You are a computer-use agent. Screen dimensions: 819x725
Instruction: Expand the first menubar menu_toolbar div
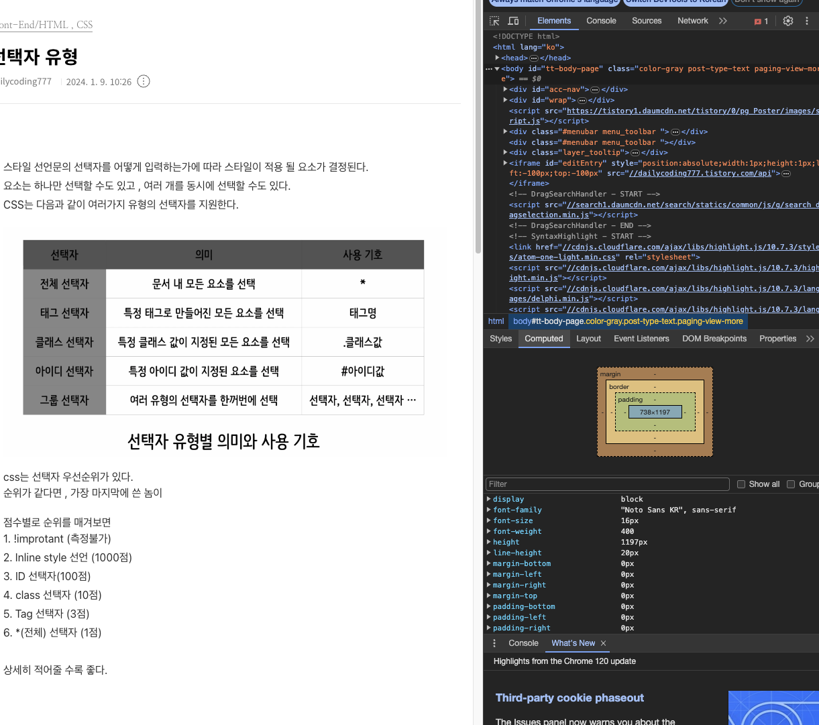[506, 132]
